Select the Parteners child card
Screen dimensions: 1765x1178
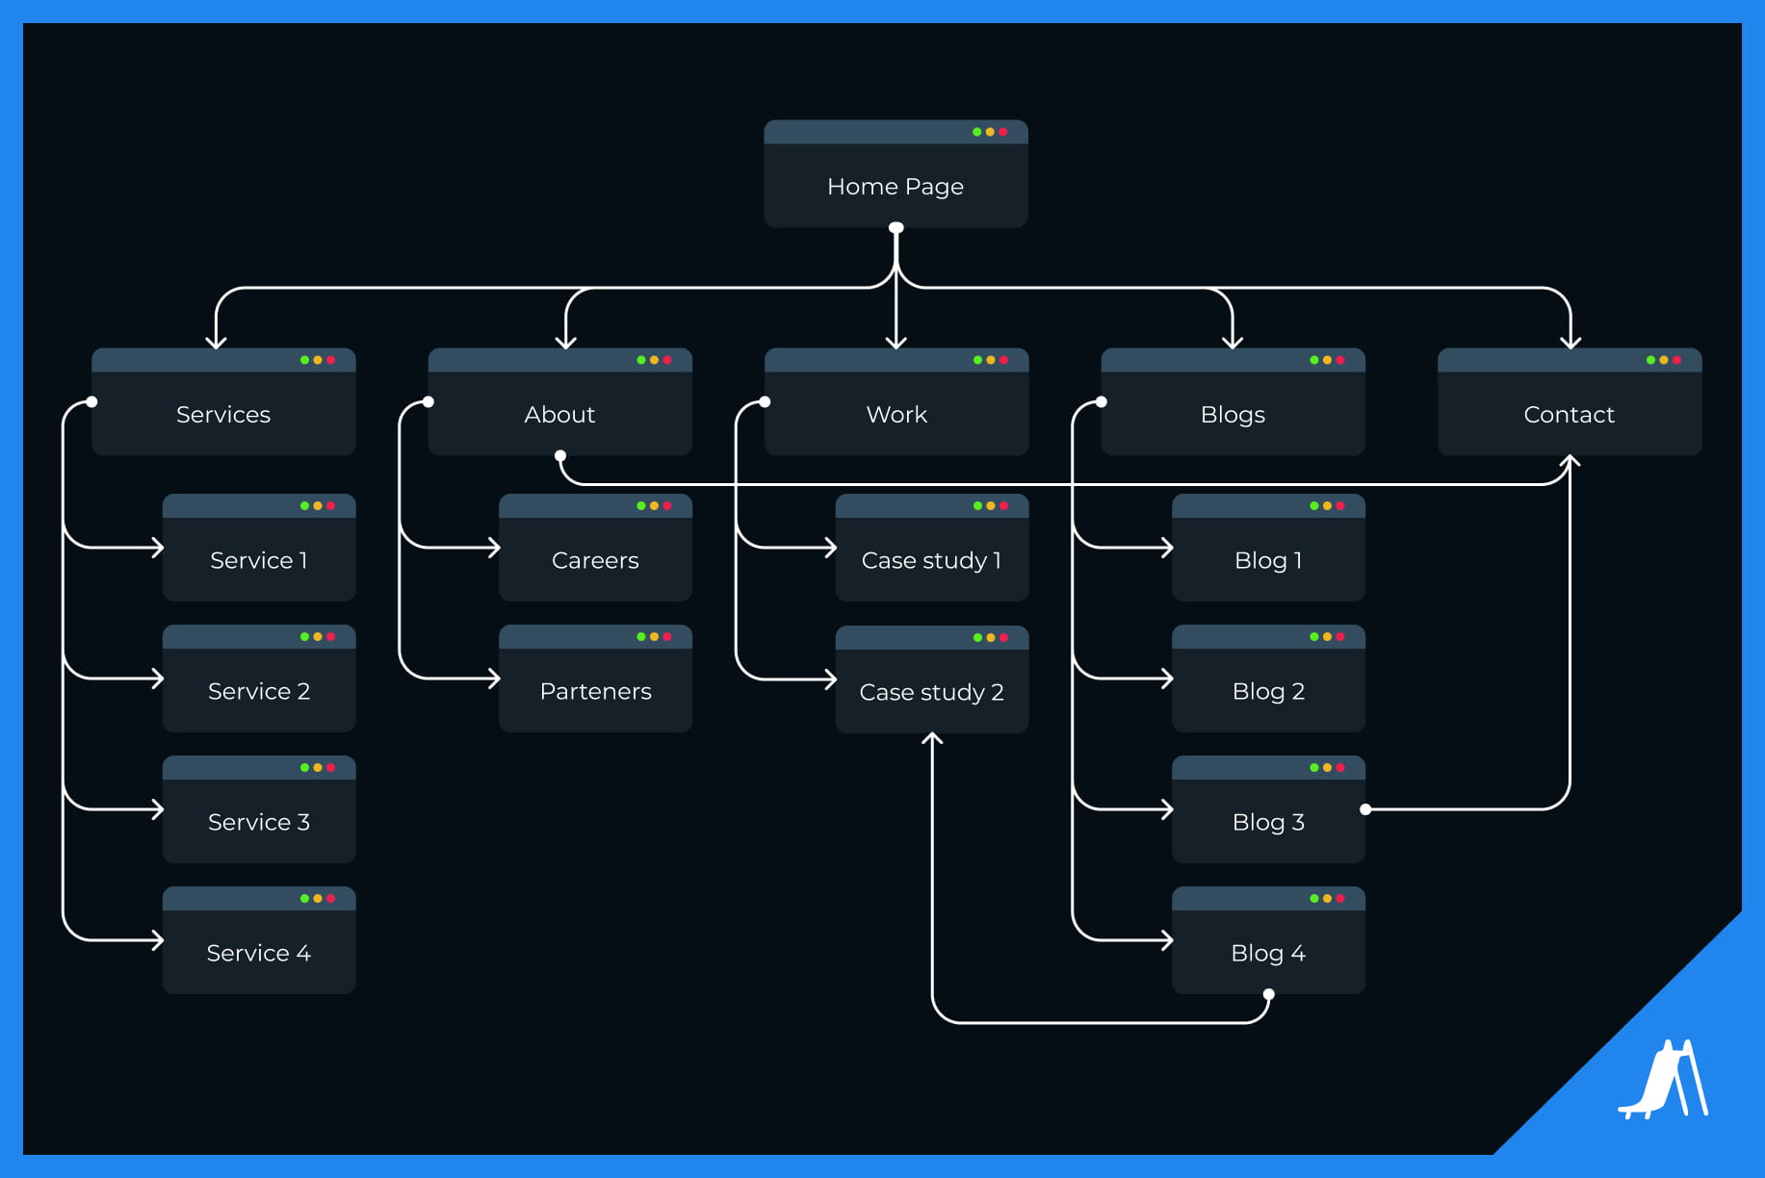(x=595, y=690)
